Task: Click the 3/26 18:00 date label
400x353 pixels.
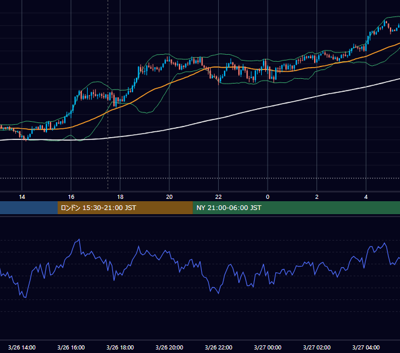Action: (120, 347)
